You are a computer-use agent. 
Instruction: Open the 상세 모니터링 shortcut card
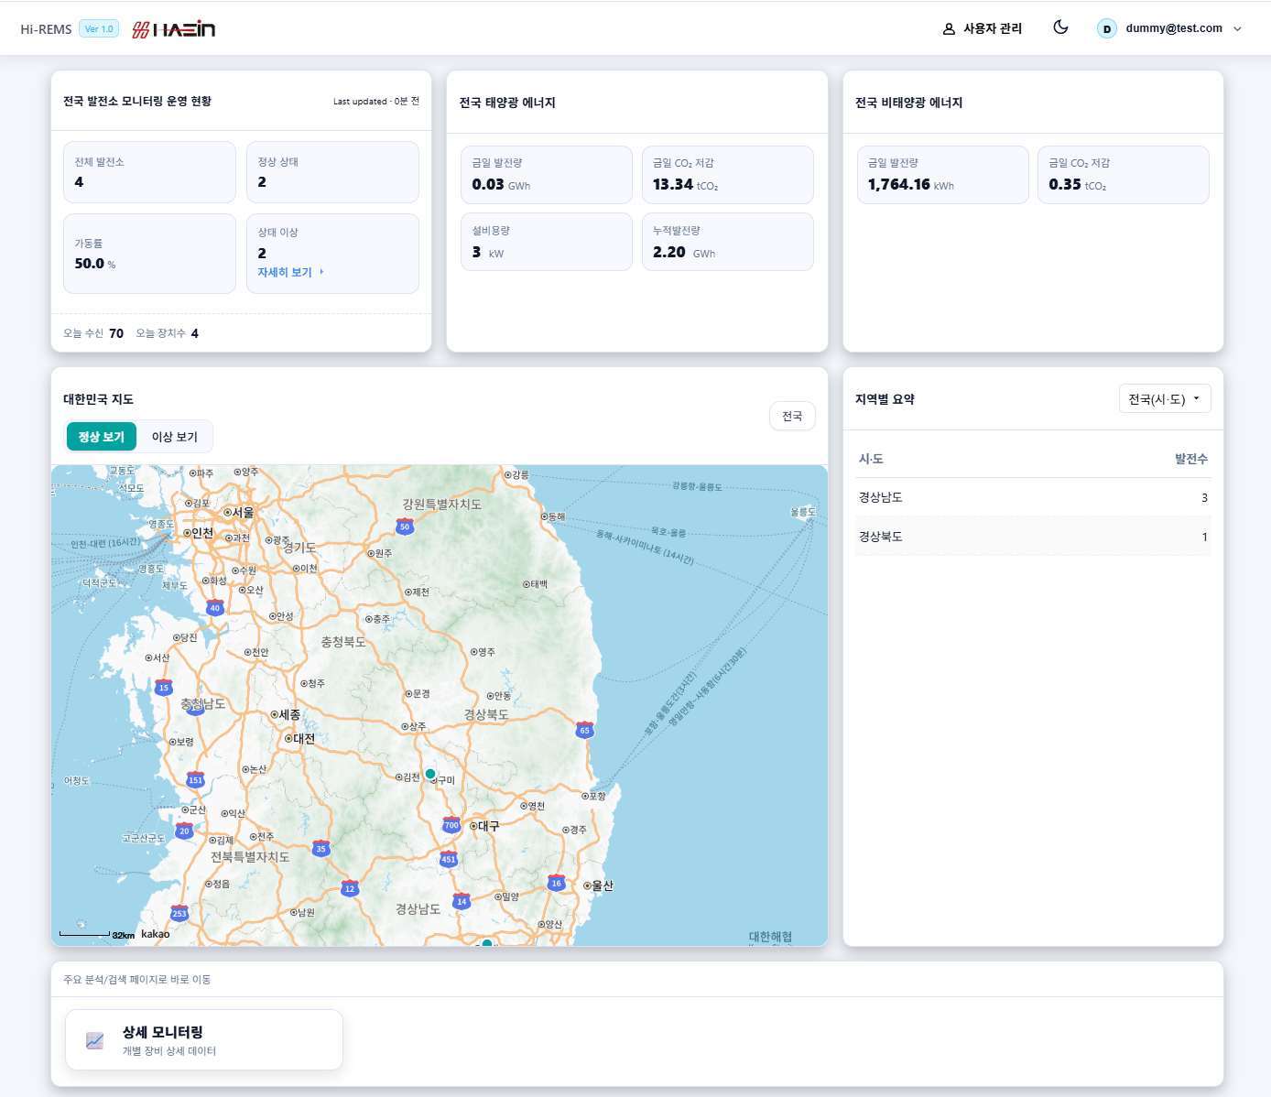[x=204, y=1039]
